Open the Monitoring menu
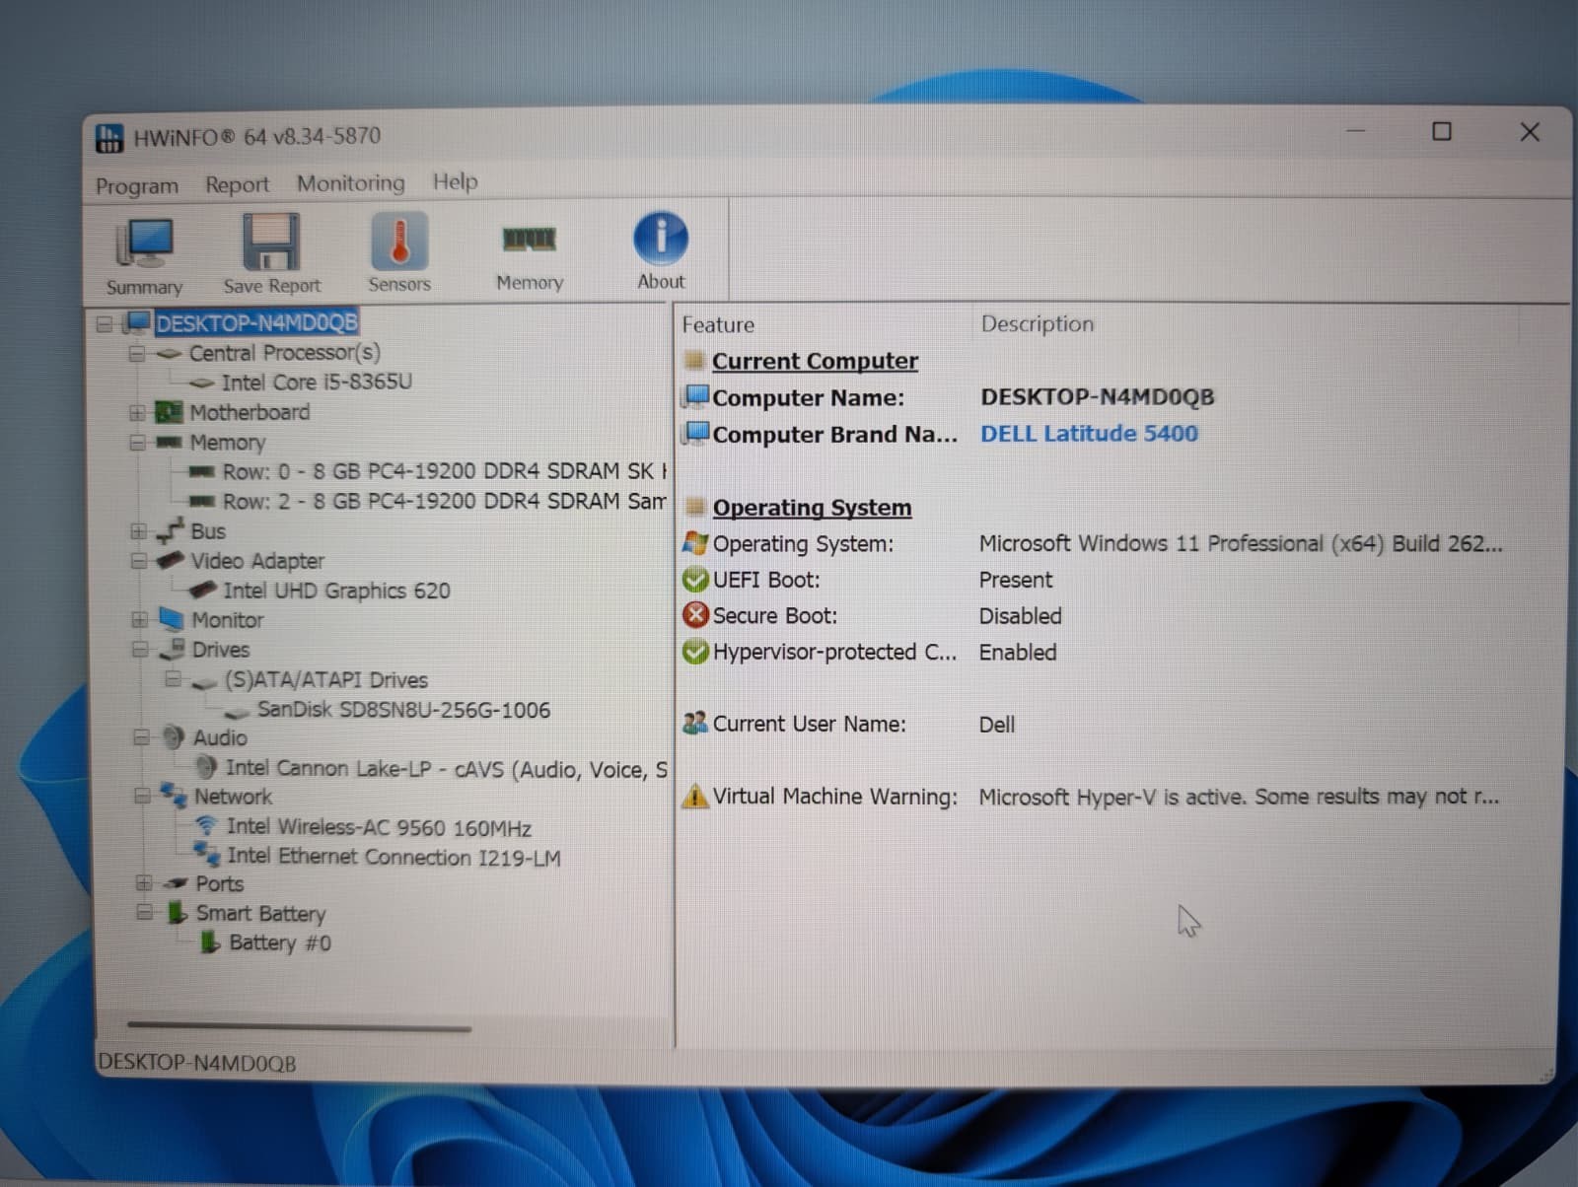This screenshot has width=1578, height=1187. (351, 182)
